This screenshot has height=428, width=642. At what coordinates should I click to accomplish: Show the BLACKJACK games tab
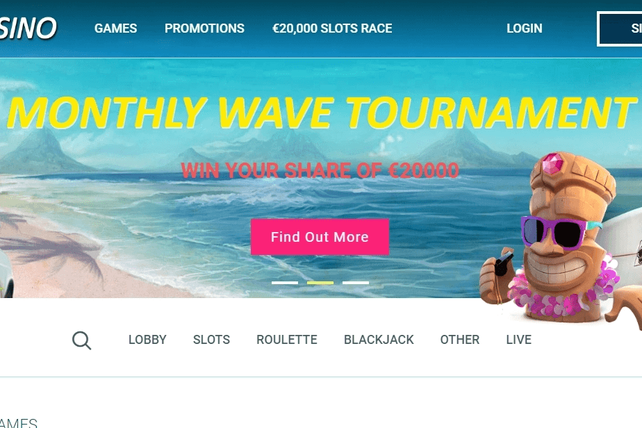[379, 340]
